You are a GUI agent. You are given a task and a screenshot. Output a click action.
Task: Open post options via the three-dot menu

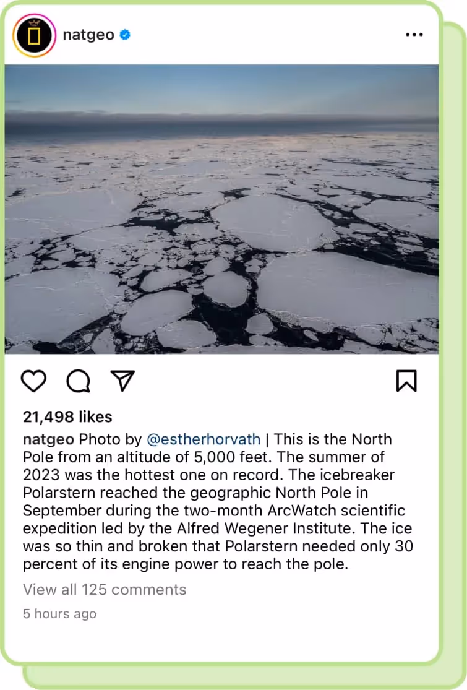pyautogui.click(x=414, y=35)
